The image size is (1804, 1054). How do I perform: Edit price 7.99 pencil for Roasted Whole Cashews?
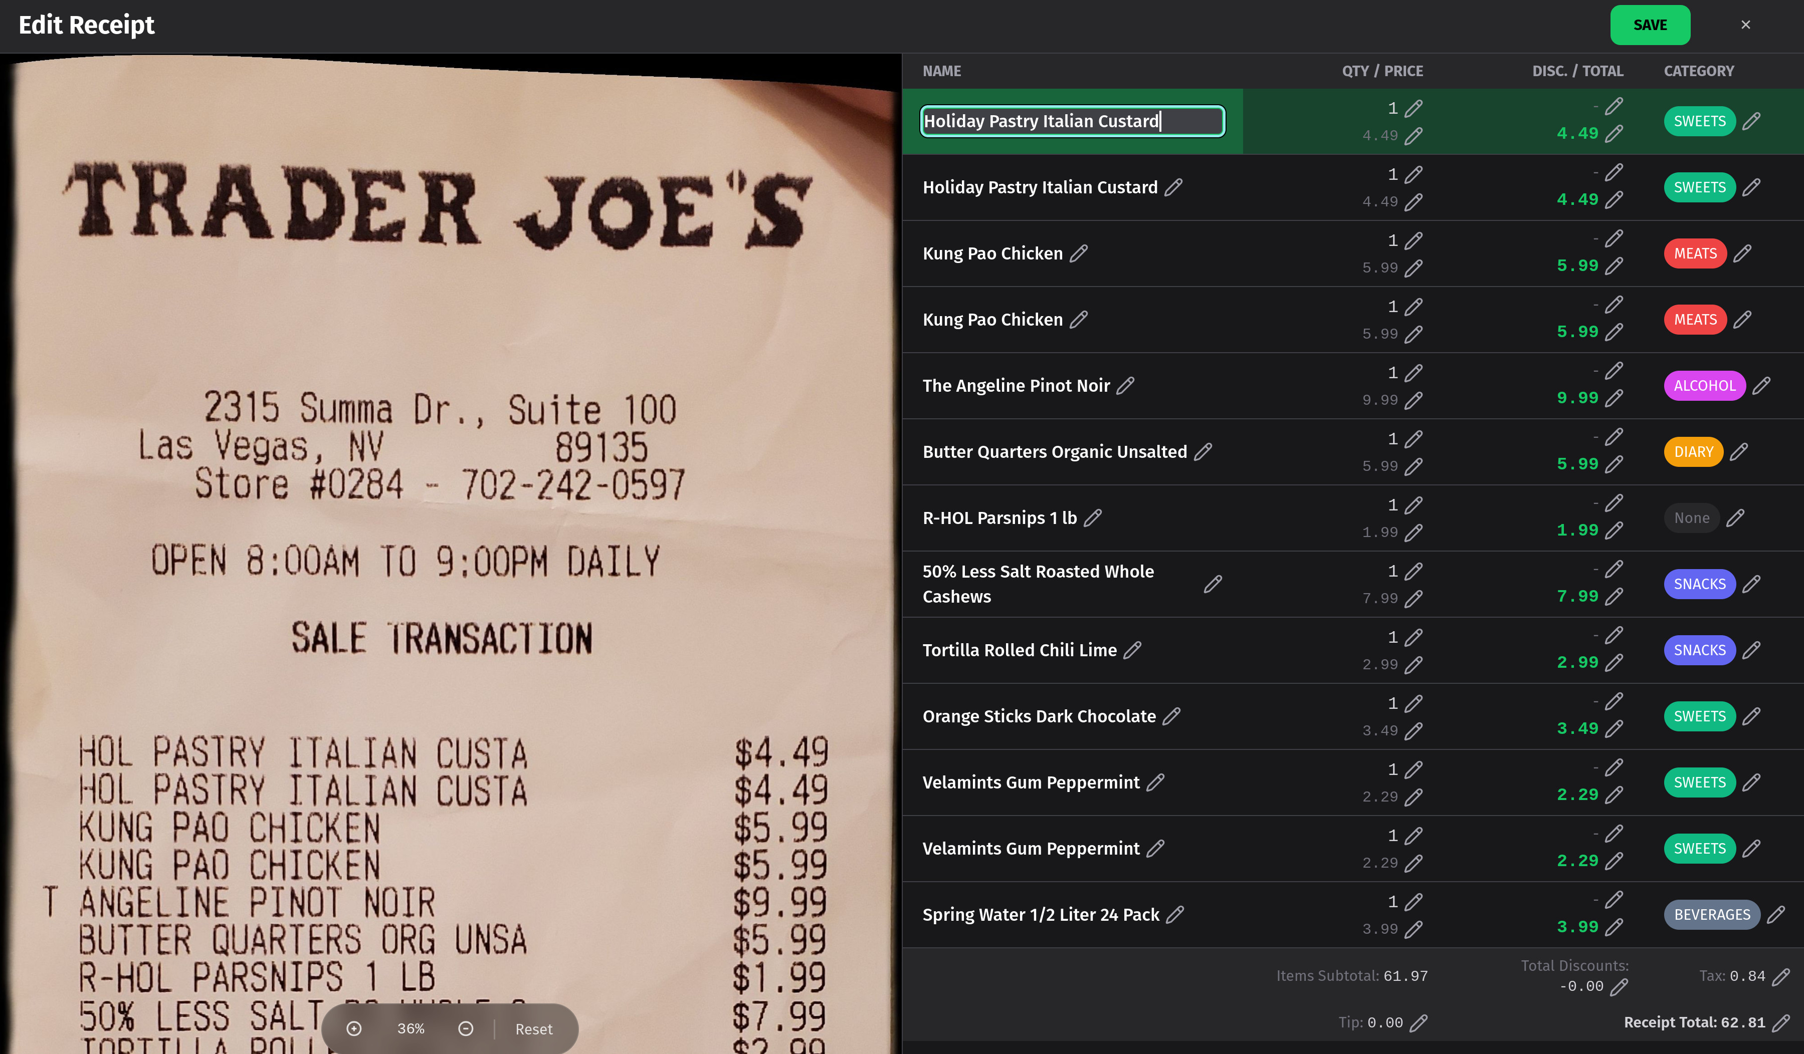coord(1413,598)
